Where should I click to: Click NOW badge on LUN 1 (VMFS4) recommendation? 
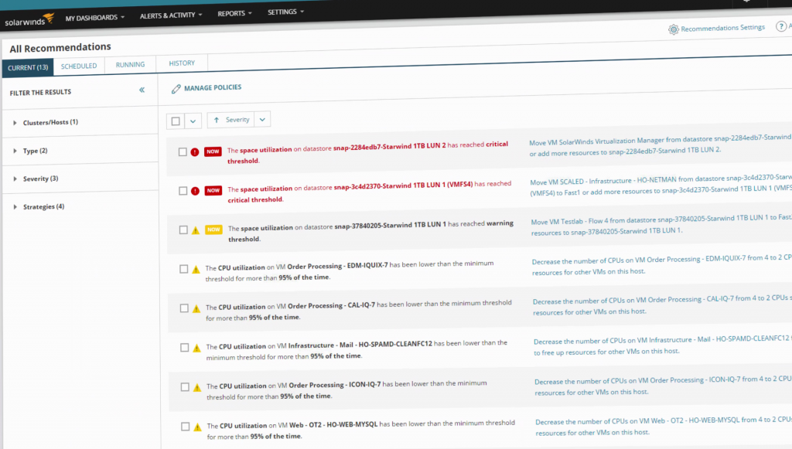coord(213,190)
